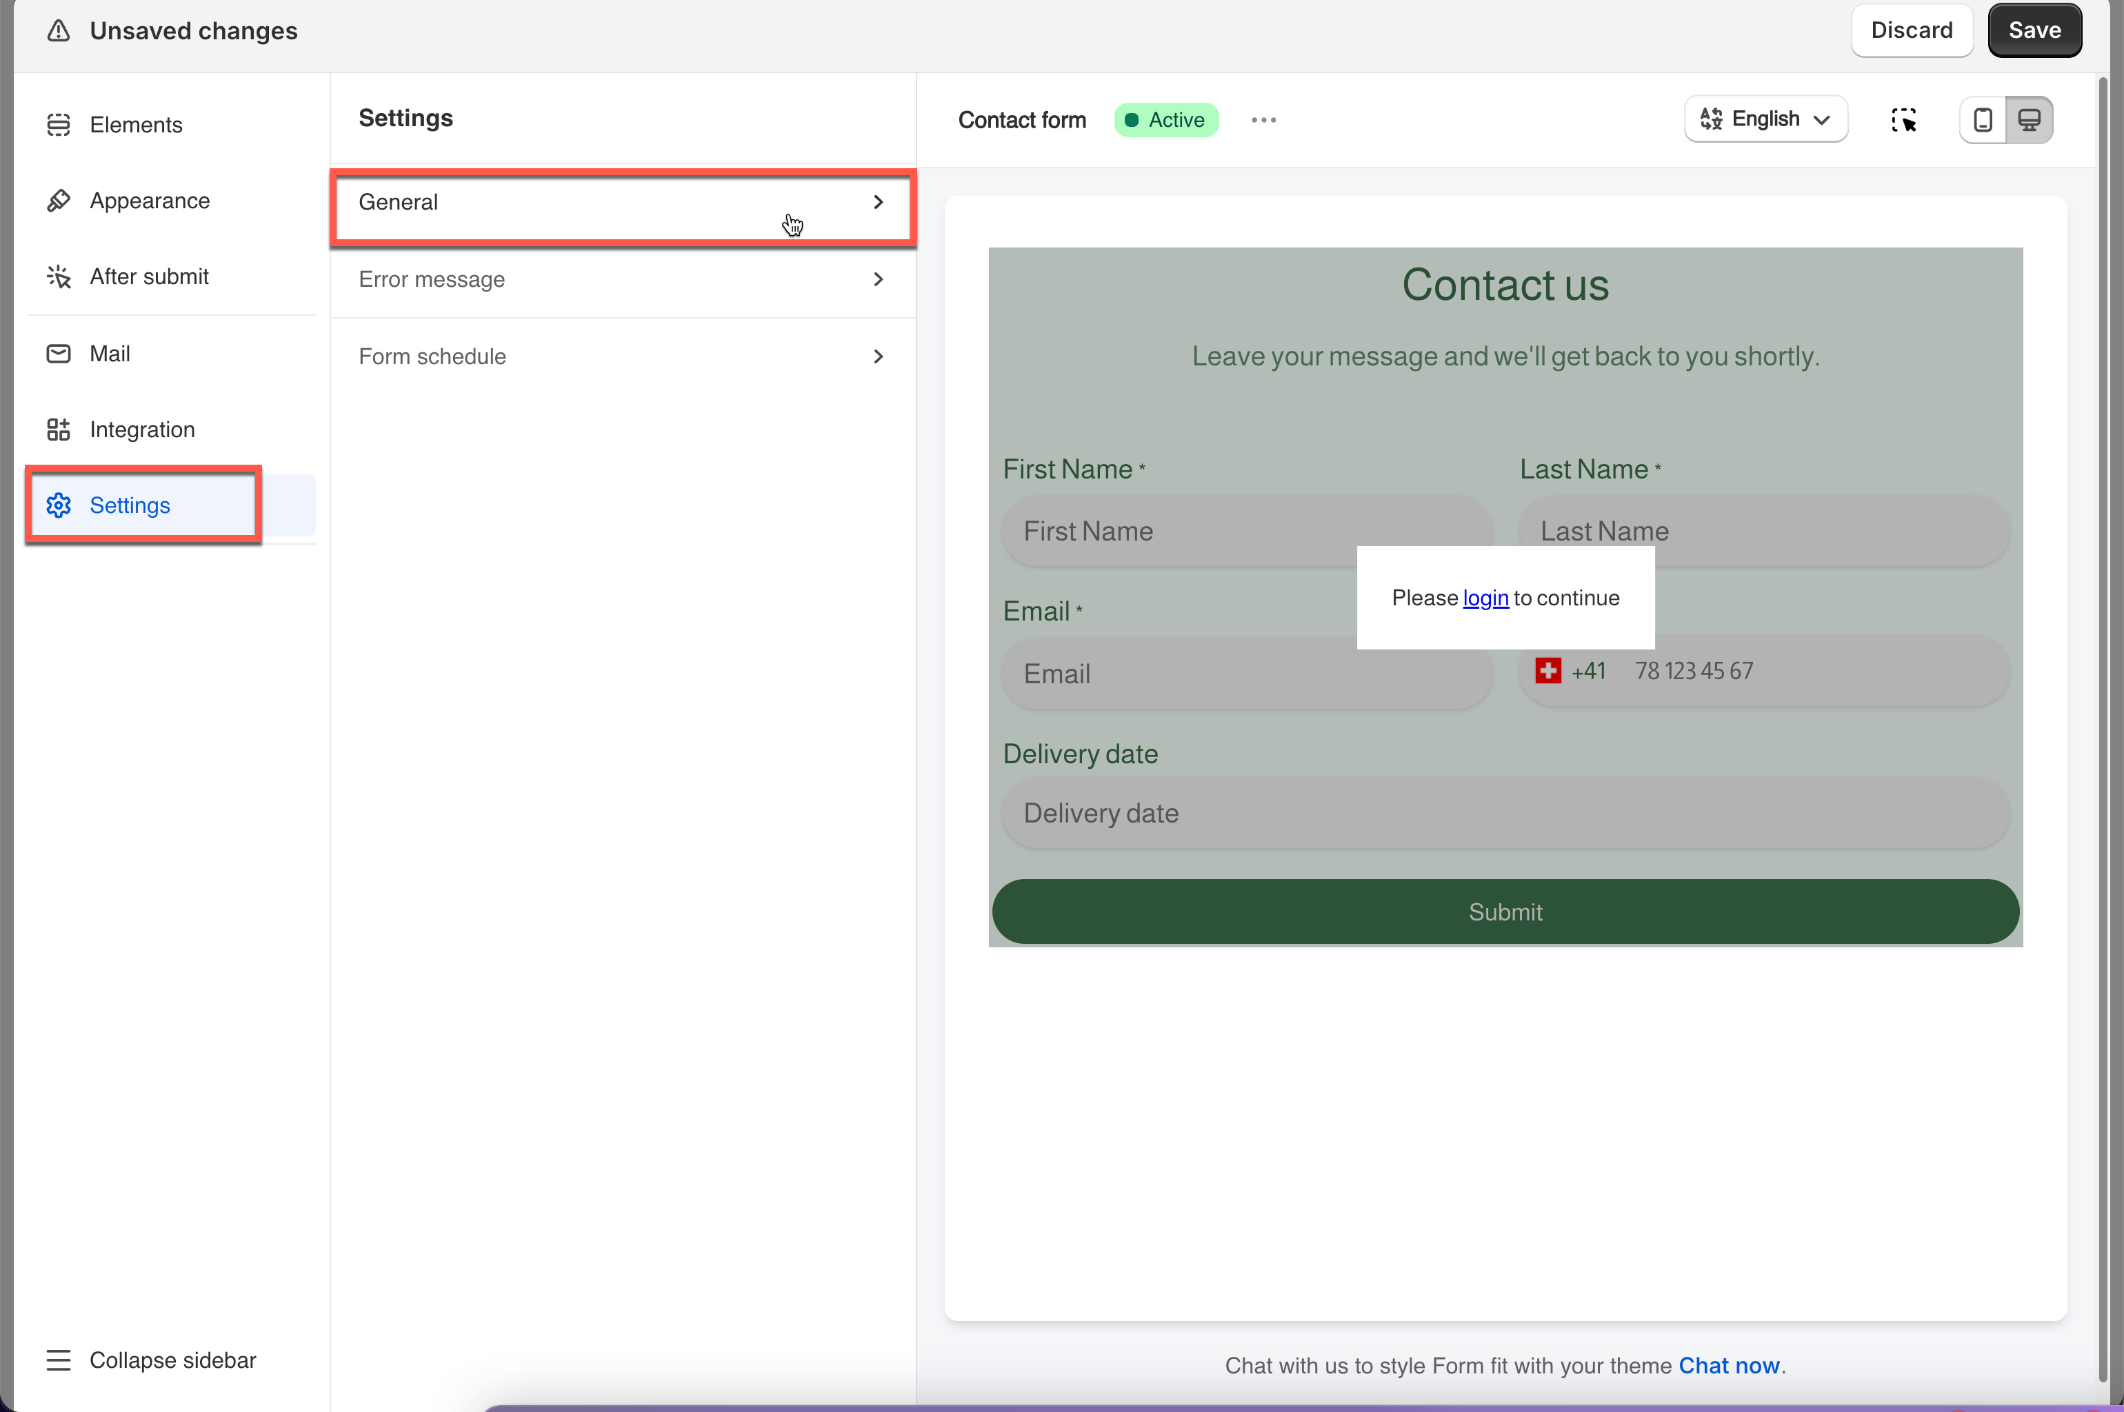Open the Appearance section

pyautogui.click(x=150, y=201)
